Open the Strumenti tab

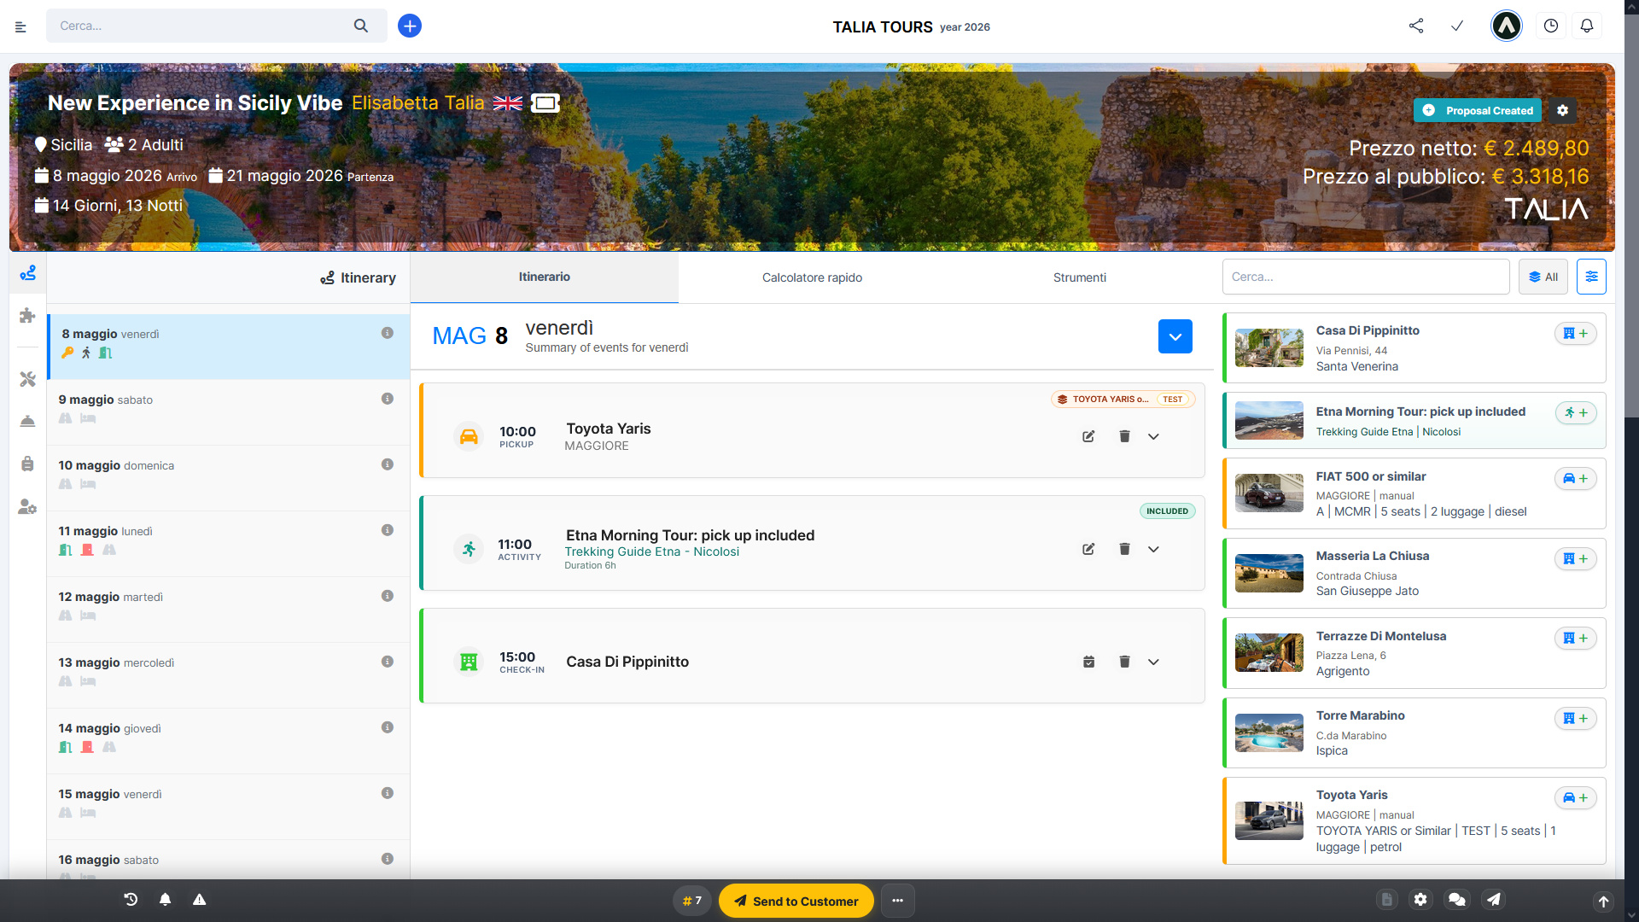click(1079, 277)
